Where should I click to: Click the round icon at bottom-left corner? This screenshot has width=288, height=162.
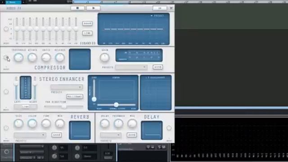pos(6,152)
